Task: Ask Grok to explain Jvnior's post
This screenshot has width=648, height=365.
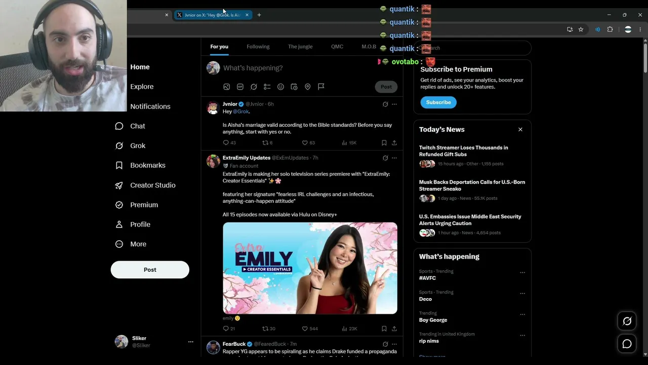Action: 385,104
